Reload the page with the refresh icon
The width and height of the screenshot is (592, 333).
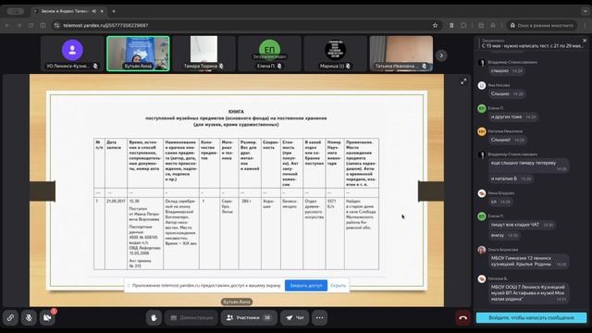point(31,25)
